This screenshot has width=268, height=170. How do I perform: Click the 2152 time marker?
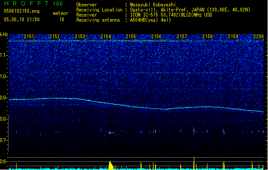(55, 37)
